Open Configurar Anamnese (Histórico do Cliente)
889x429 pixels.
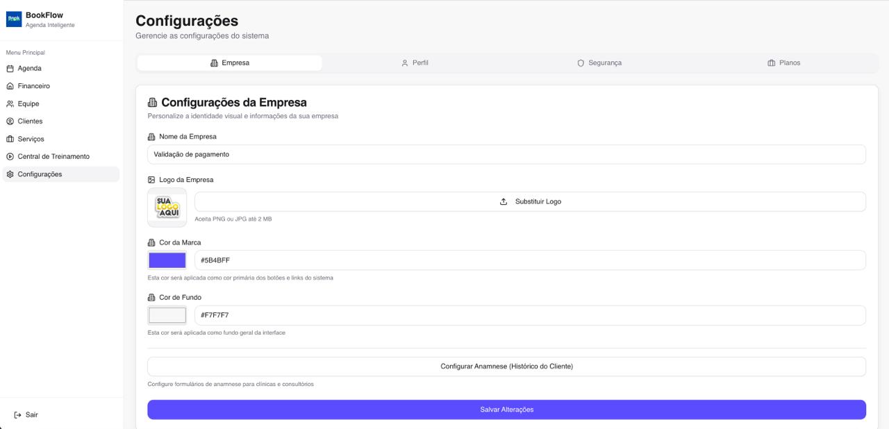[506, 367]
